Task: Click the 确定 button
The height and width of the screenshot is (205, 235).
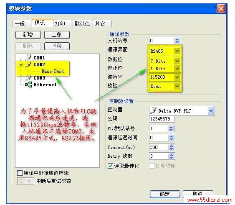Action: [165, 194]
